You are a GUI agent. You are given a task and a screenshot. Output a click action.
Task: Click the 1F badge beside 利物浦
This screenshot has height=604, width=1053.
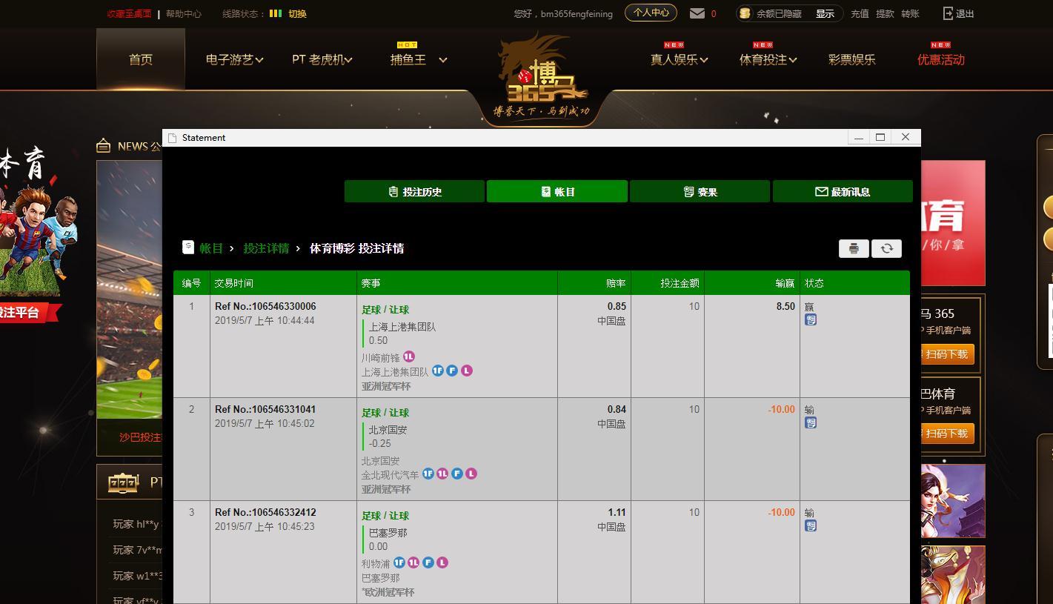click(399, 562)
